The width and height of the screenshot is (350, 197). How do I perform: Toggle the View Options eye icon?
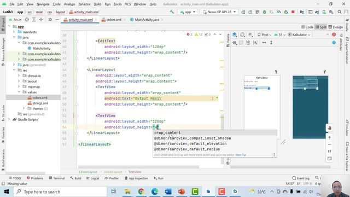(235, 43)
